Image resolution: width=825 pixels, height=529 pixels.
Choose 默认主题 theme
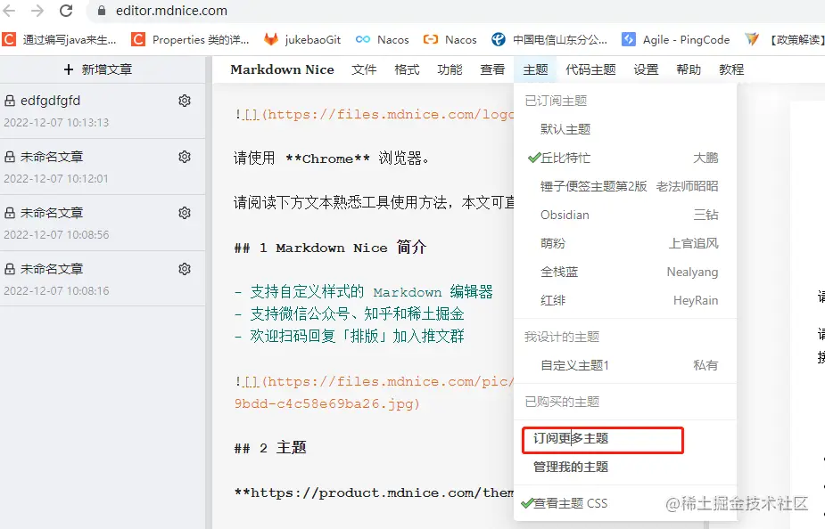pyautogui.click(x=625, y=129)
